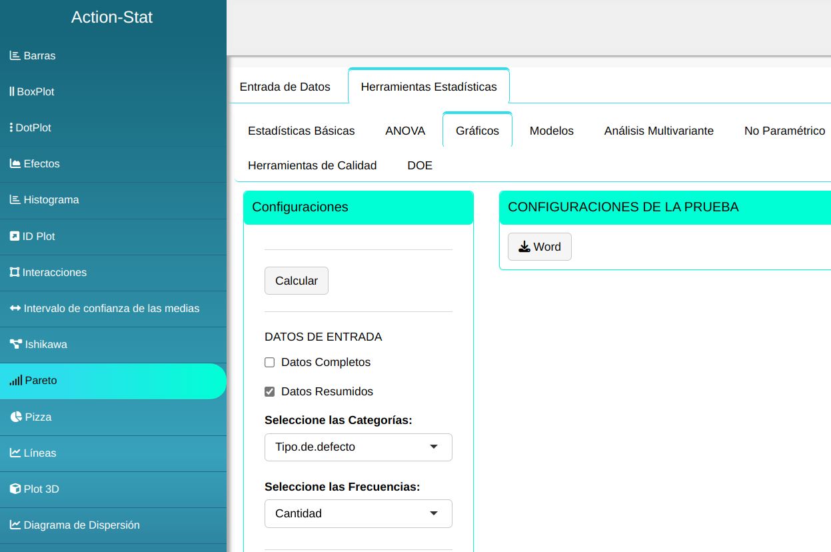
Task: Click the Pizza pie chart icon
Action: (16, 417)
